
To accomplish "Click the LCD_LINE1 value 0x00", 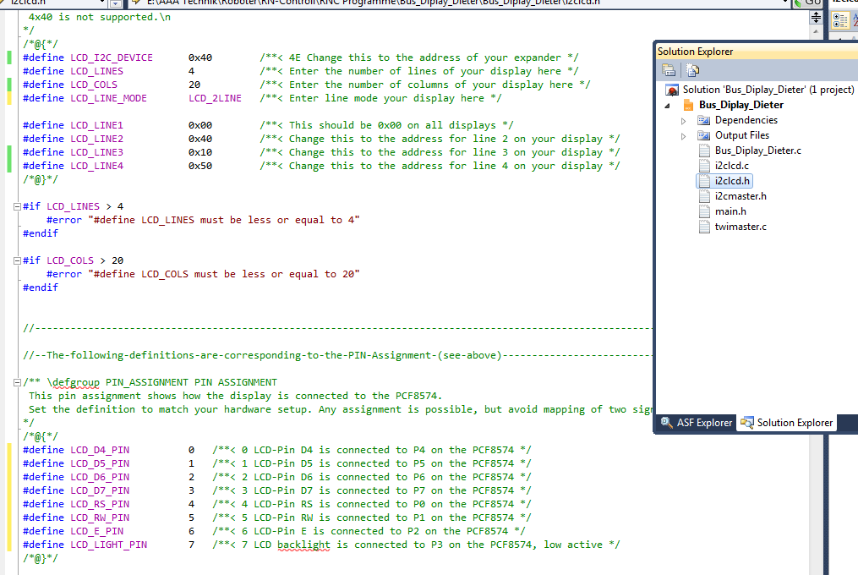I will [x=200, y=125].
